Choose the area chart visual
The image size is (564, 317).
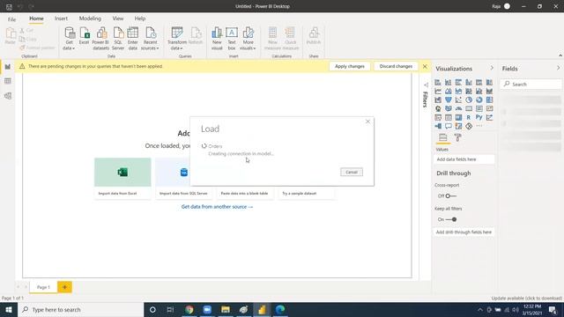tap(449, 92)
